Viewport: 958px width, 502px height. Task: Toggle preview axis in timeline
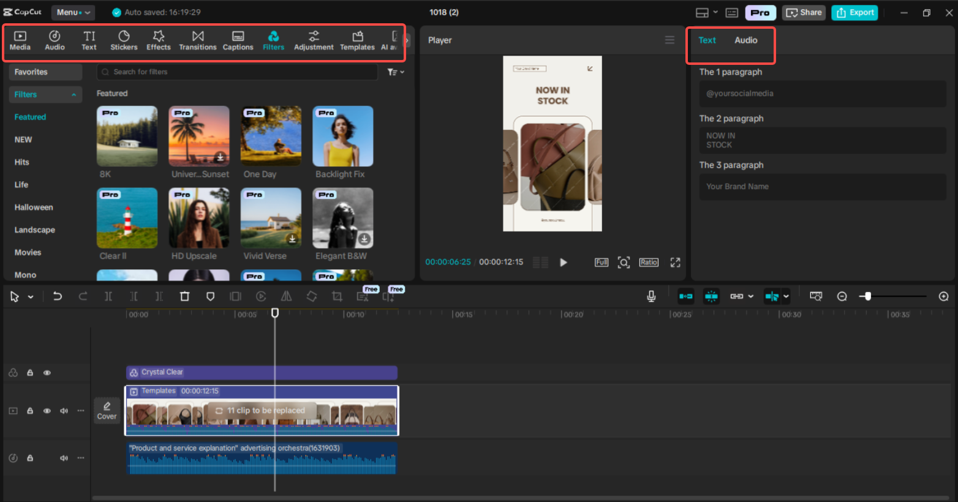[772, 296]
